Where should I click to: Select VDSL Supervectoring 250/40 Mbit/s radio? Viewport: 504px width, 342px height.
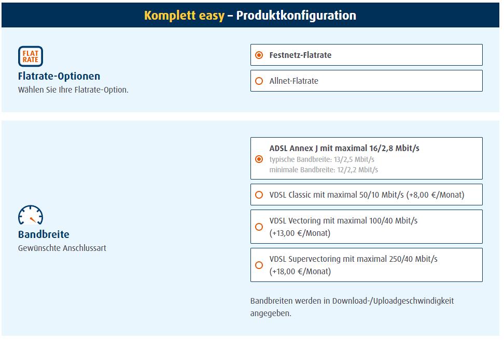pos(259,265)
